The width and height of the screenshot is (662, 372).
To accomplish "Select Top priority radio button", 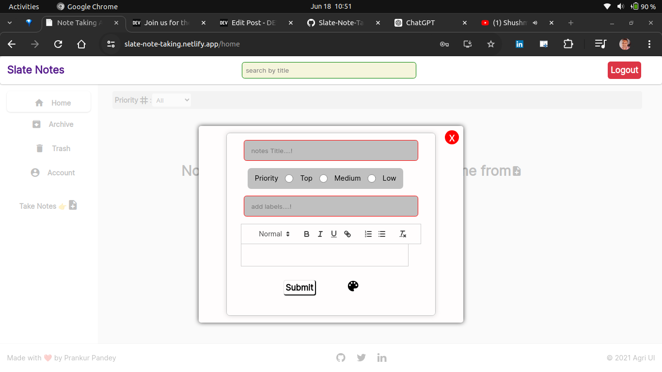I will click(289, 178).
